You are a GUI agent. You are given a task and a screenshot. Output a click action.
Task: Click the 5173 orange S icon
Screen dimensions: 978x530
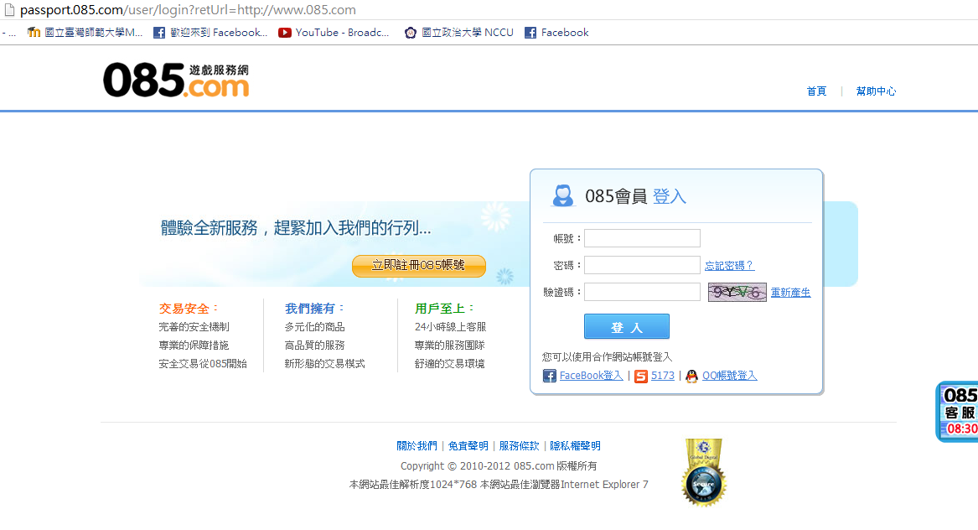coord(640,376)
